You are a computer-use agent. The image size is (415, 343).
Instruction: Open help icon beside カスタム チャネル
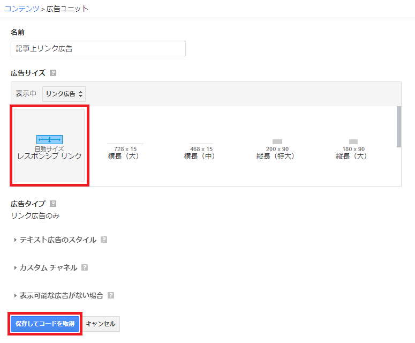[85, 267]
